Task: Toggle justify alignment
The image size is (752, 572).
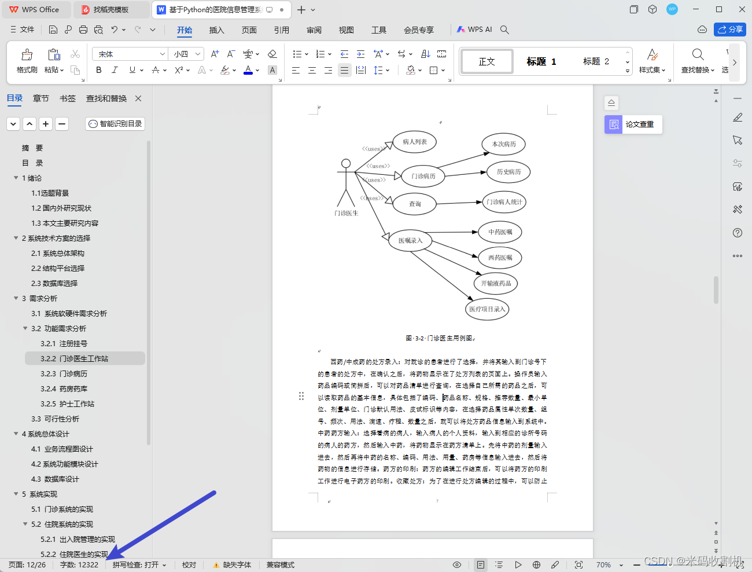Action: coord(344,70)
